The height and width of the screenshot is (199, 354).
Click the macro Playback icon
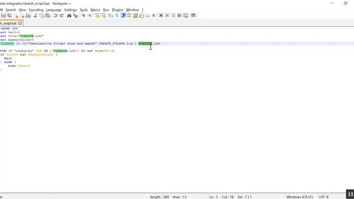click(x=173, y=15)
